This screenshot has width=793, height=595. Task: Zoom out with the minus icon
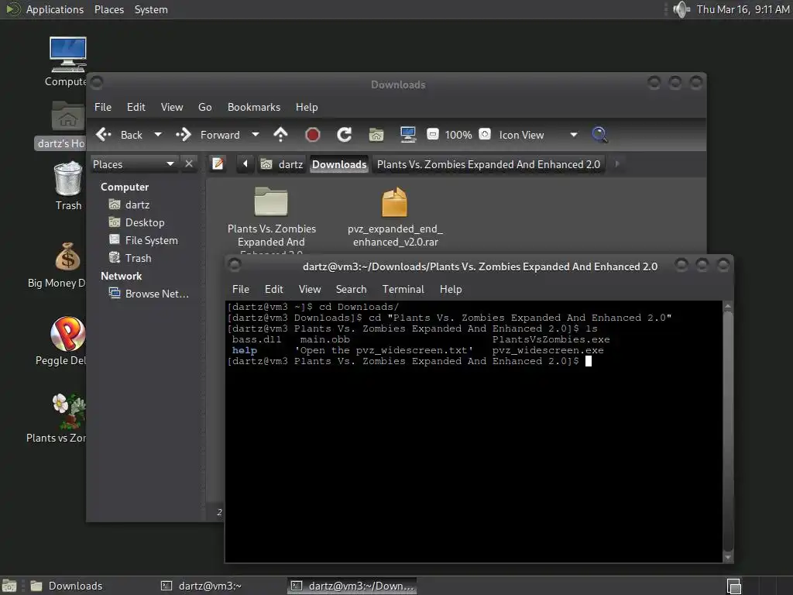click(x=432, y=134)
